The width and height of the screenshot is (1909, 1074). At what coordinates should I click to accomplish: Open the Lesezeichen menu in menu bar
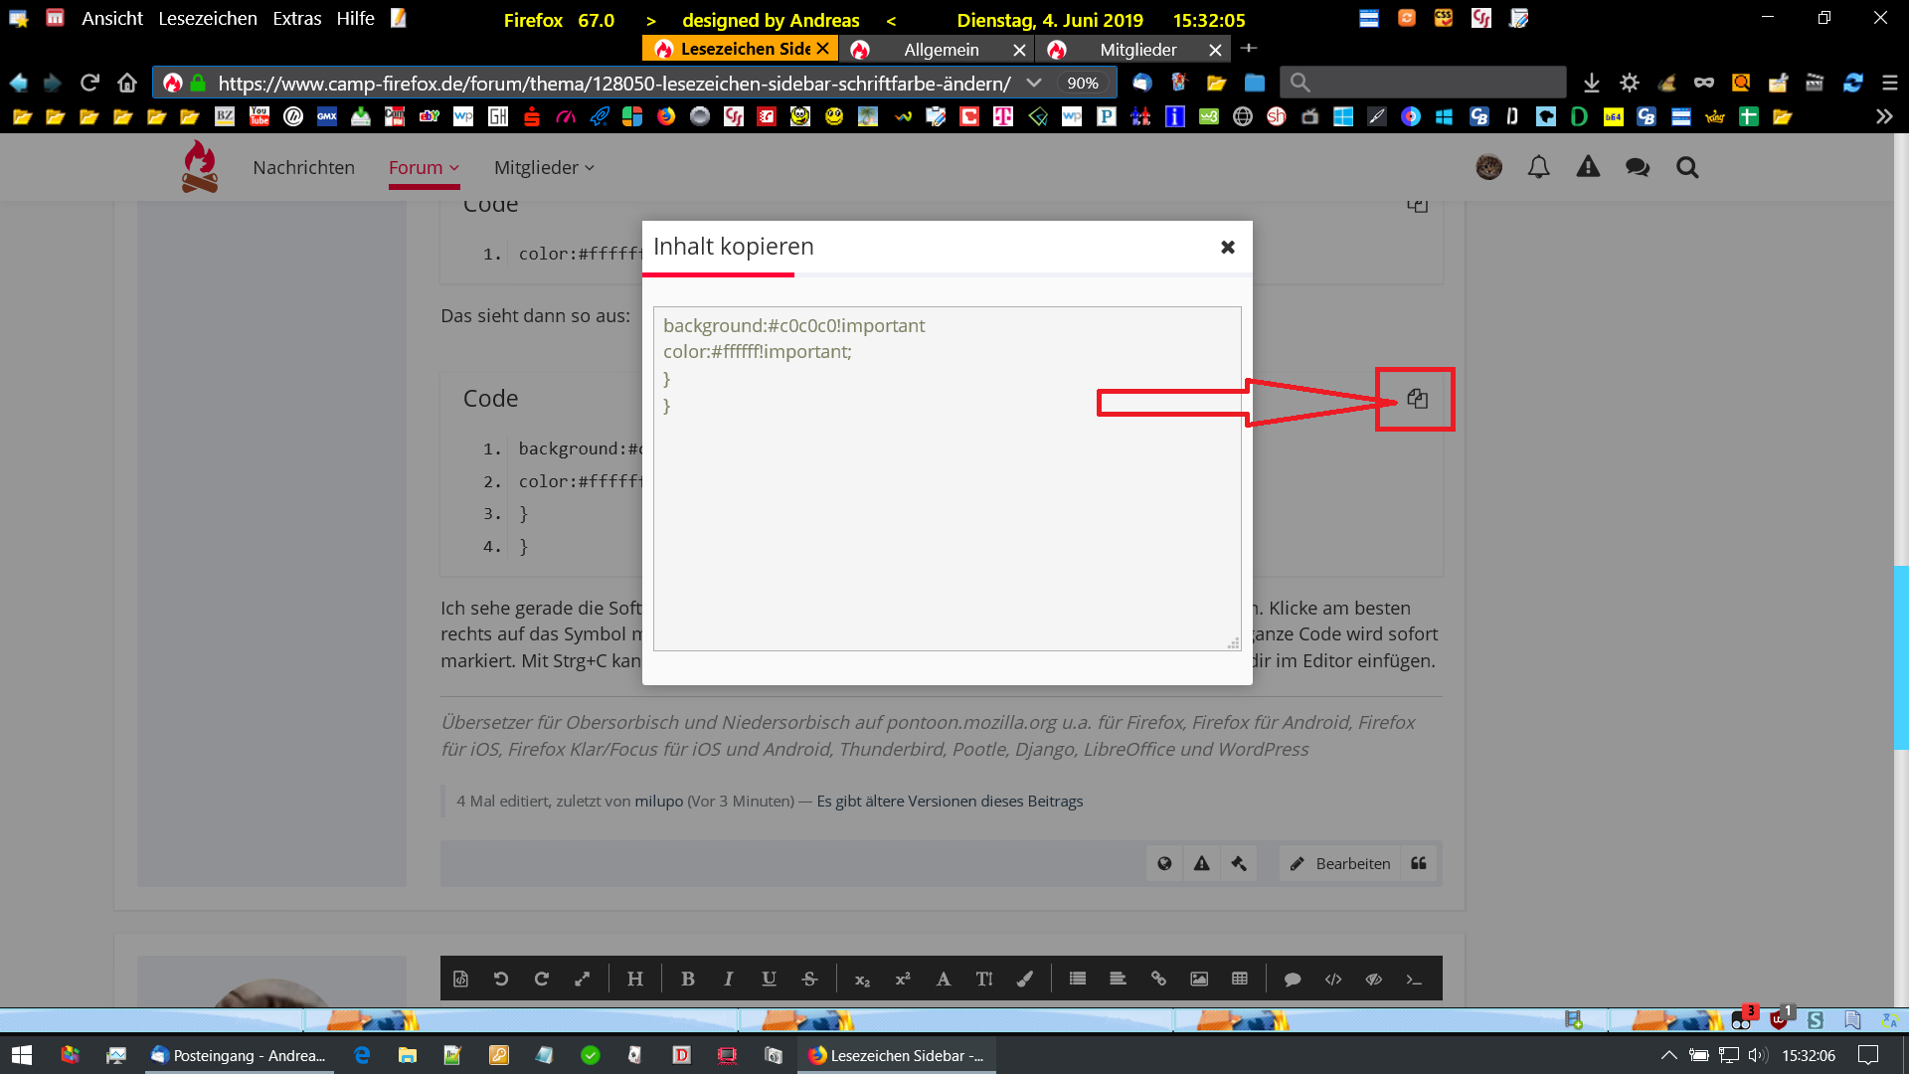207,18
